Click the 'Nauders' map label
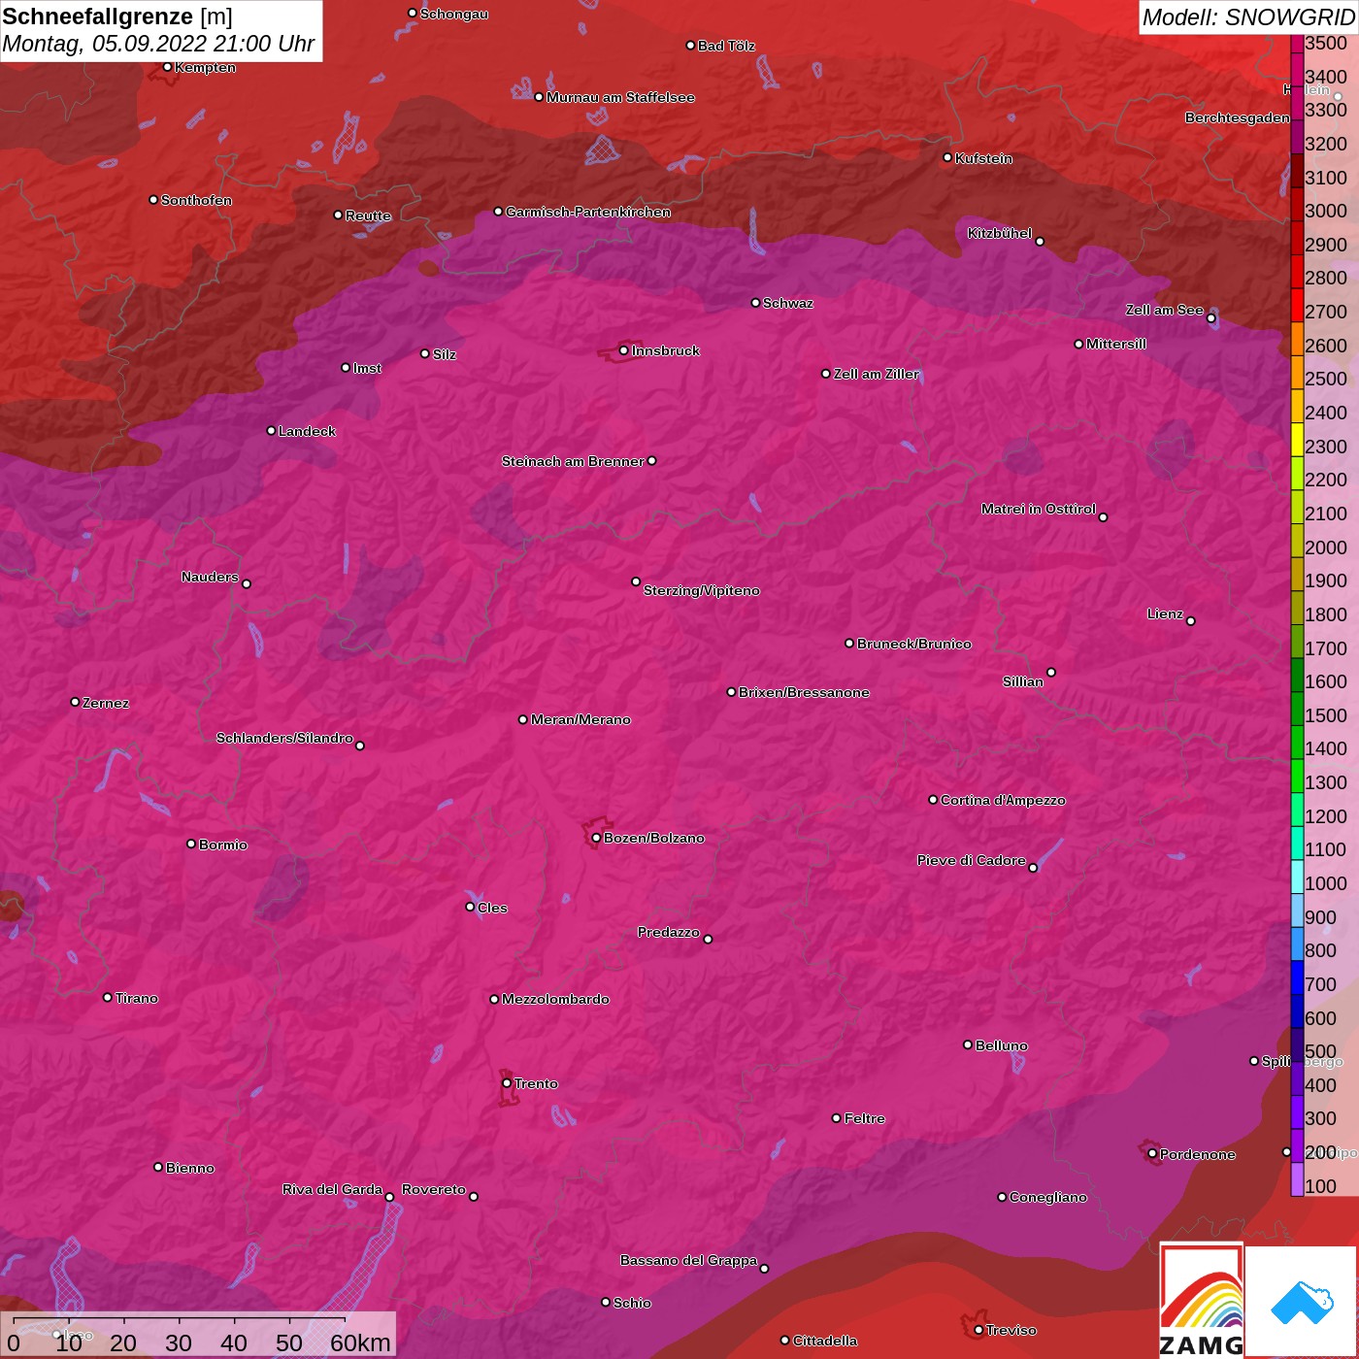 [210, 577]
